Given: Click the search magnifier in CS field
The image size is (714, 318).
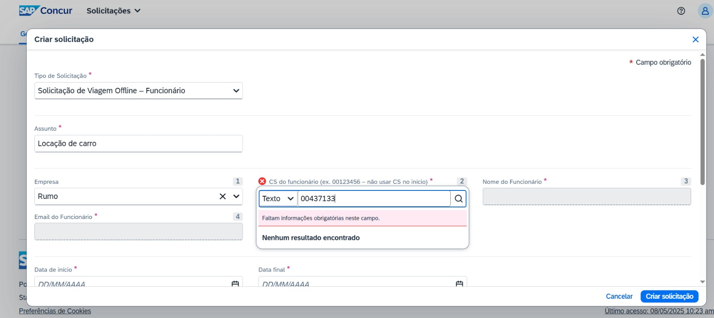Looking at the screenshot, I should (x=458, y=198).
